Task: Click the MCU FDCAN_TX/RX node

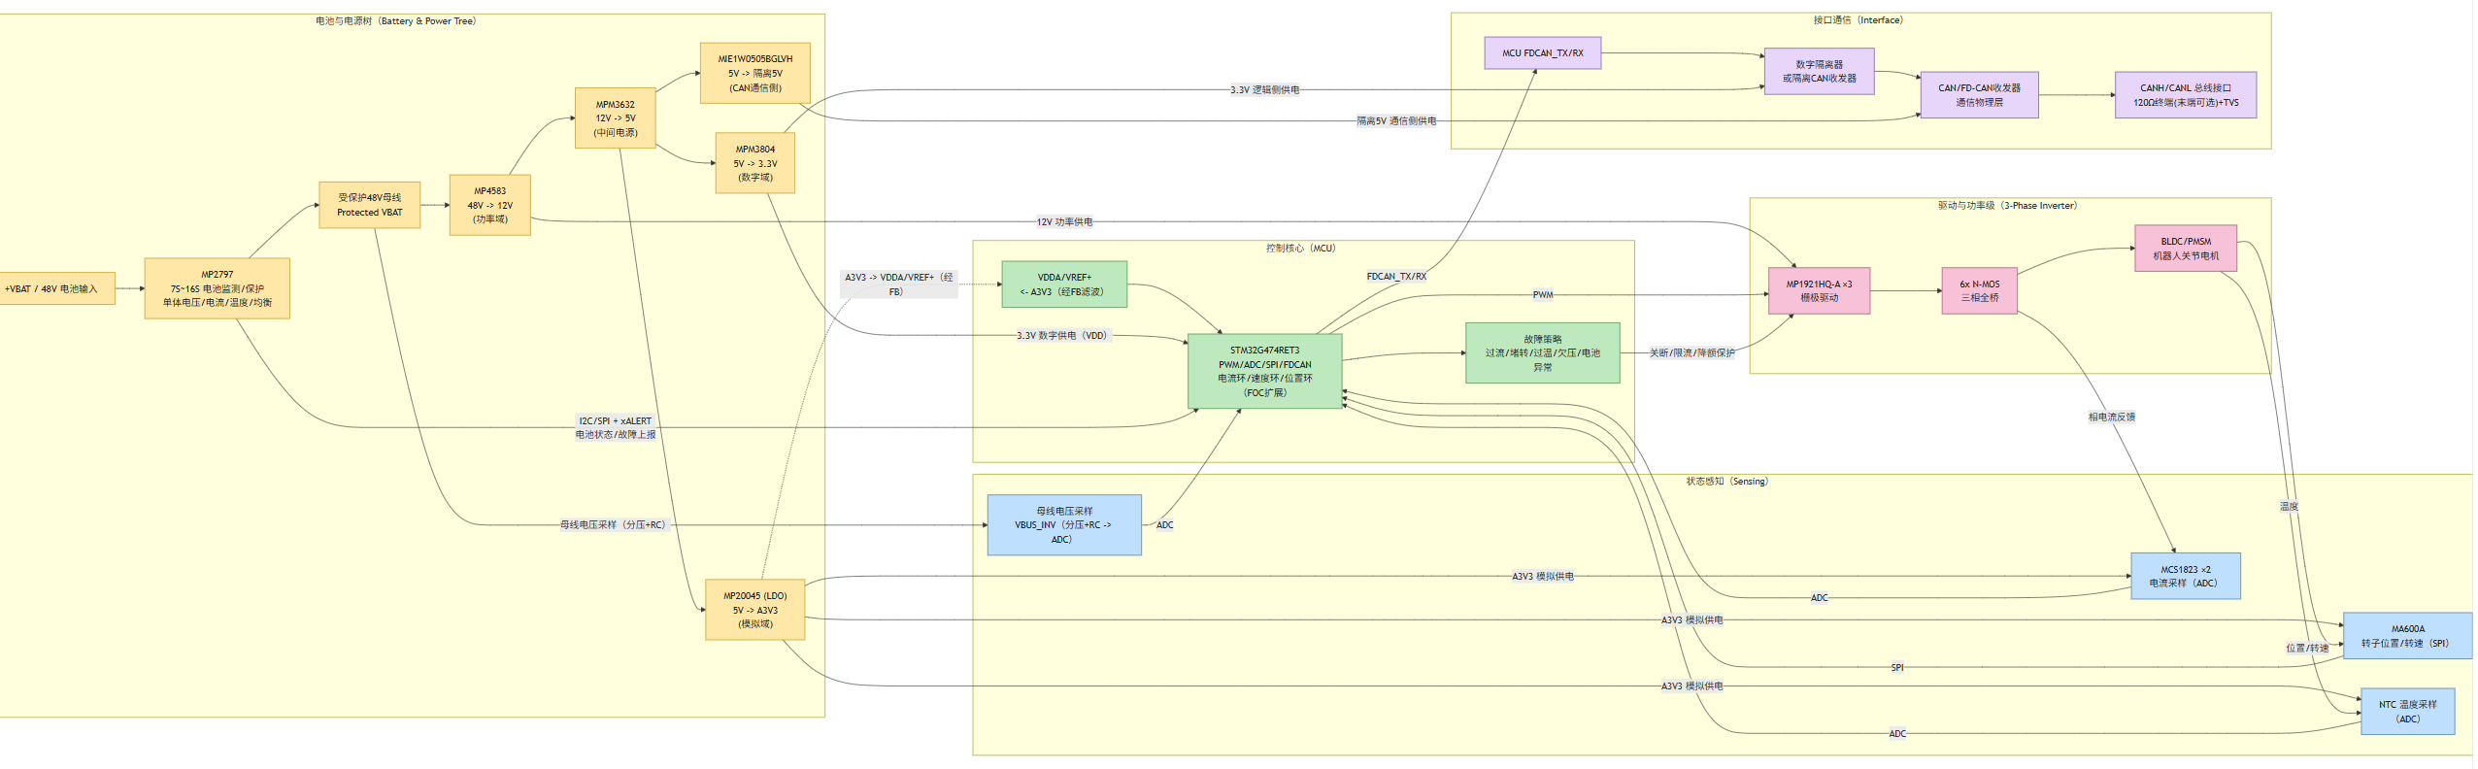Action: pyautogui.click(x=1542, y=53)
